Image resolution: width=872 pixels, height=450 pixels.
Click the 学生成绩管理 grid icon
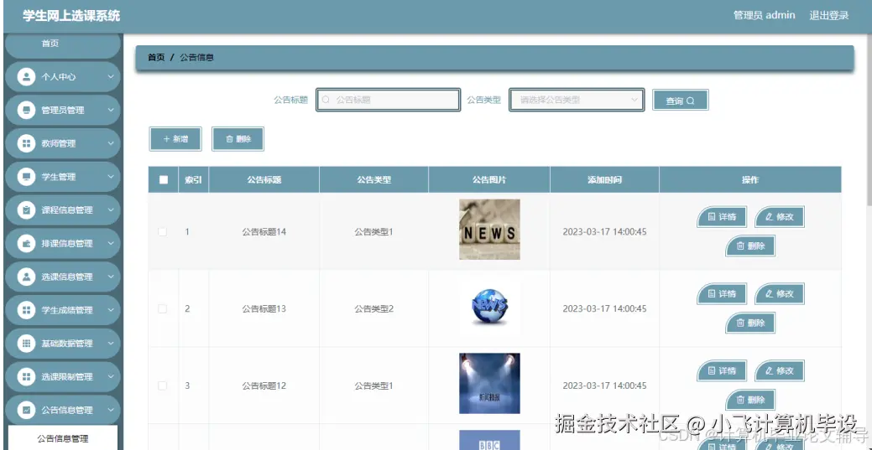pos(26,310)
